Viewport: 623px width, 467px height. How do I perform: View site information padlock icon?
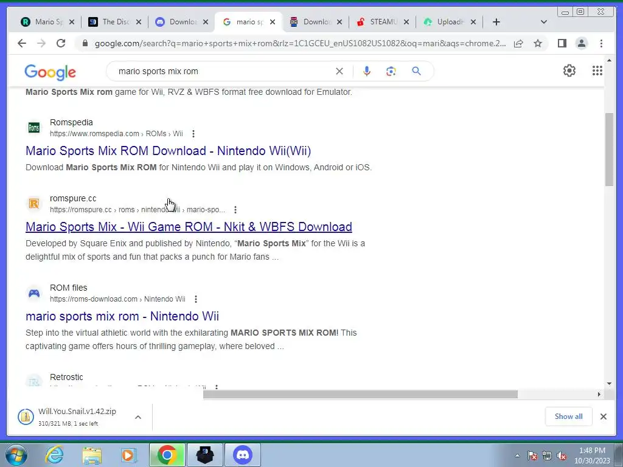(85, 43)
